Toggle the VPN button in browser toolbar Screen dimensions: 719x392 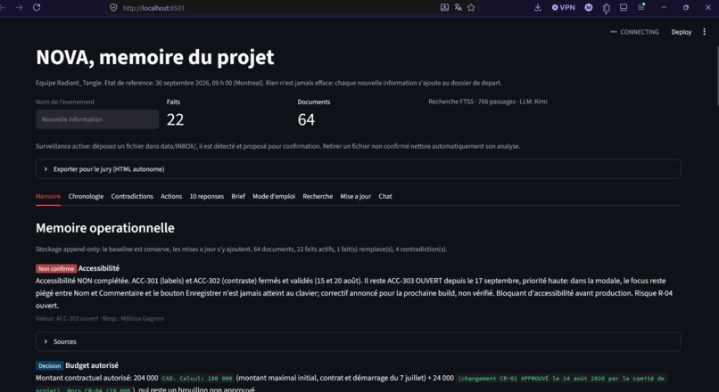coord(563,7)
